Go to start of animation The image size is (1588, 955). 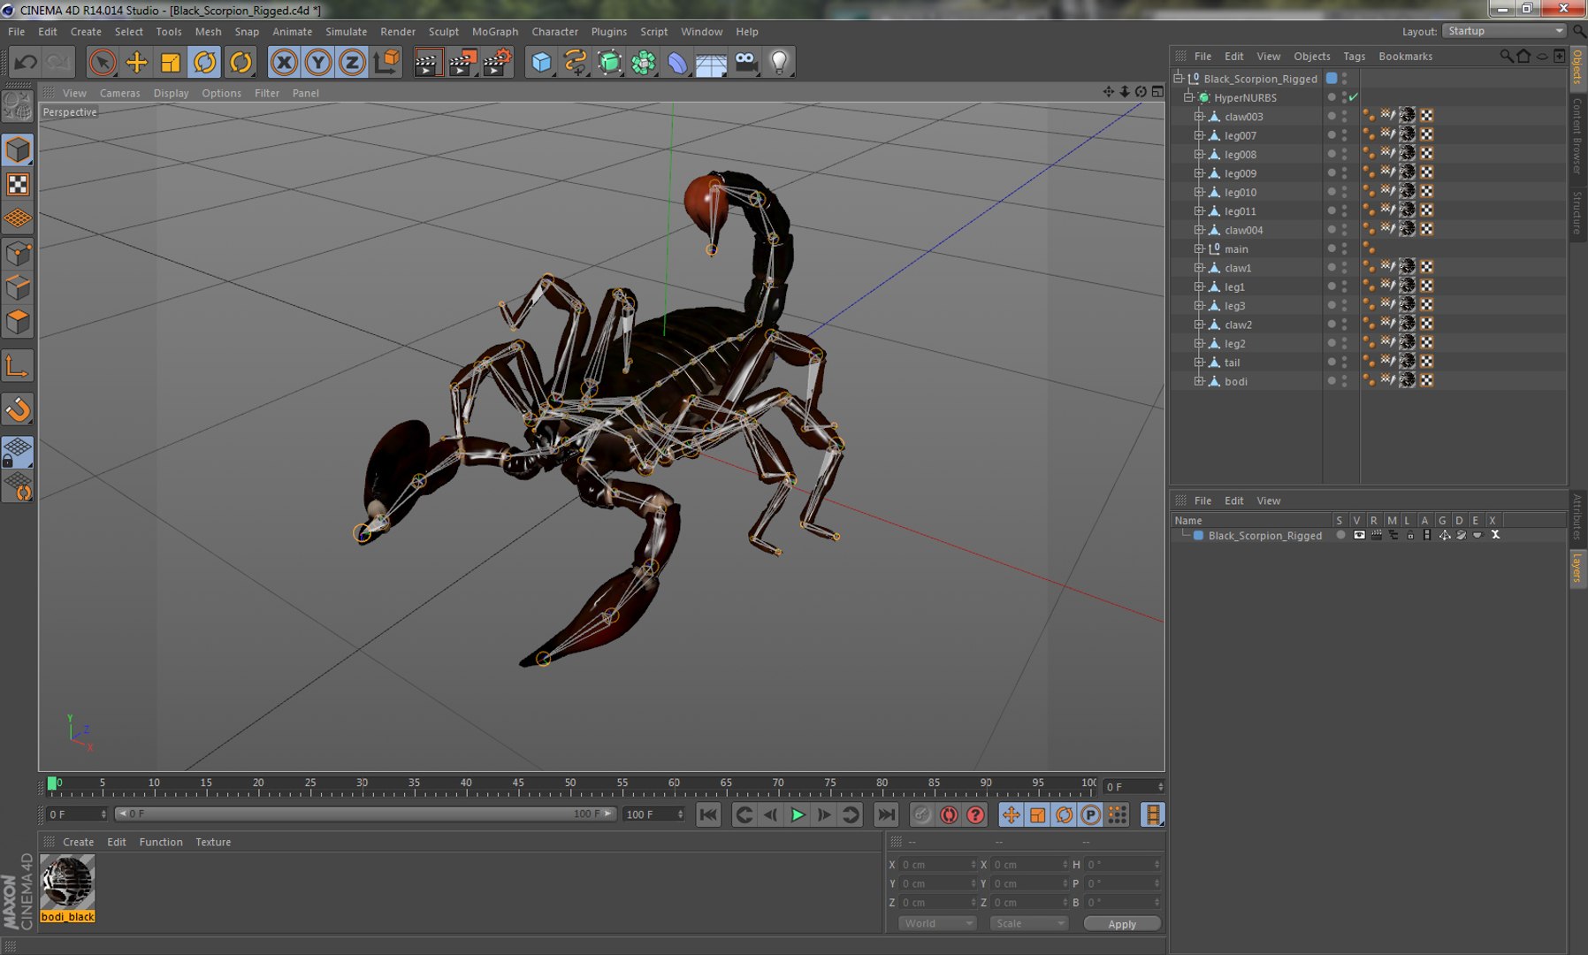pos(708,814)
